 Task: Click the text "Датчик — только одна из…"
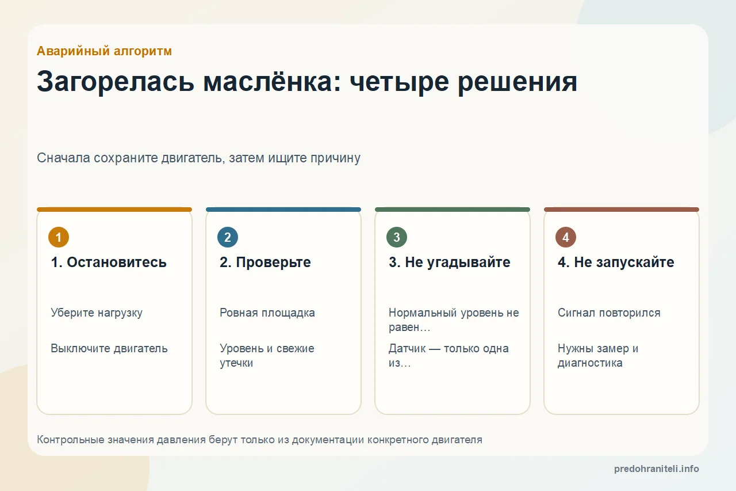(448, 356)
